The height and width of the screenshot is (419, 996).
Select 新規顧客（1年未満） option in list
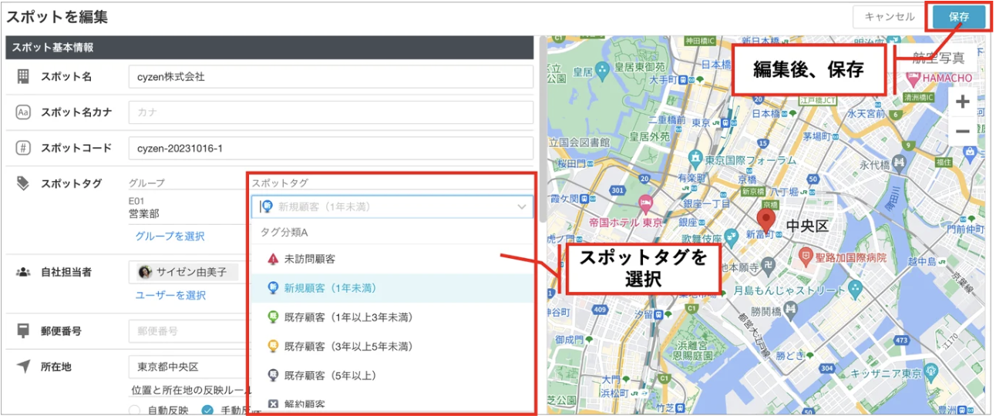(x=392, y=288)
